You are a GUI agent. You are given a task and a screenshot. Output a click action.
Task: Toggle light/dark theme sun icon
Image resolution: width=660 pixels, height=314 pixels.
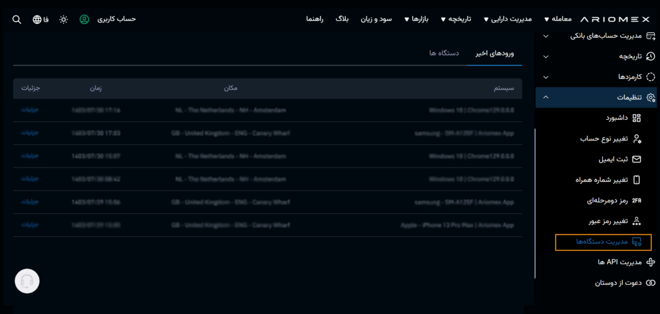point(64,19)
